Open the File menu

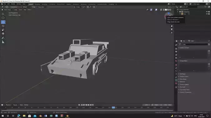pyautogui.click(x=5, y=4)
